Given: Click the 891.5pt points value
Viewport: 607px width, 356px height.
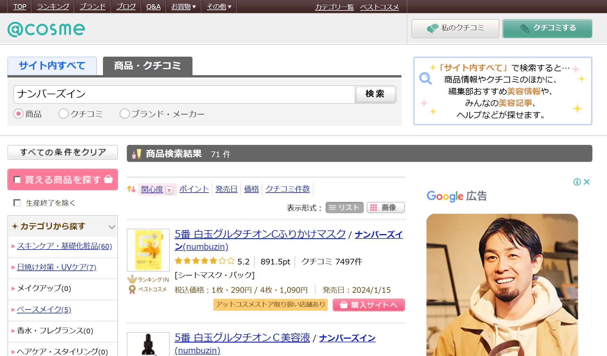Looking at the screenshot, I should point(275,261).
